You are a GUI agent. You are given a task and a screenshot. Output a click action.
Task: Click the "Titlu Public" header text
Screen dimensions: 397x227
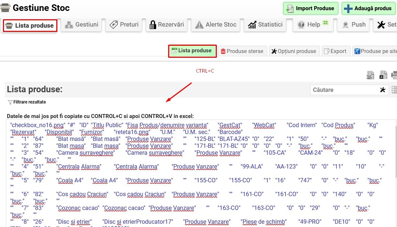click(x=107, y=125)
